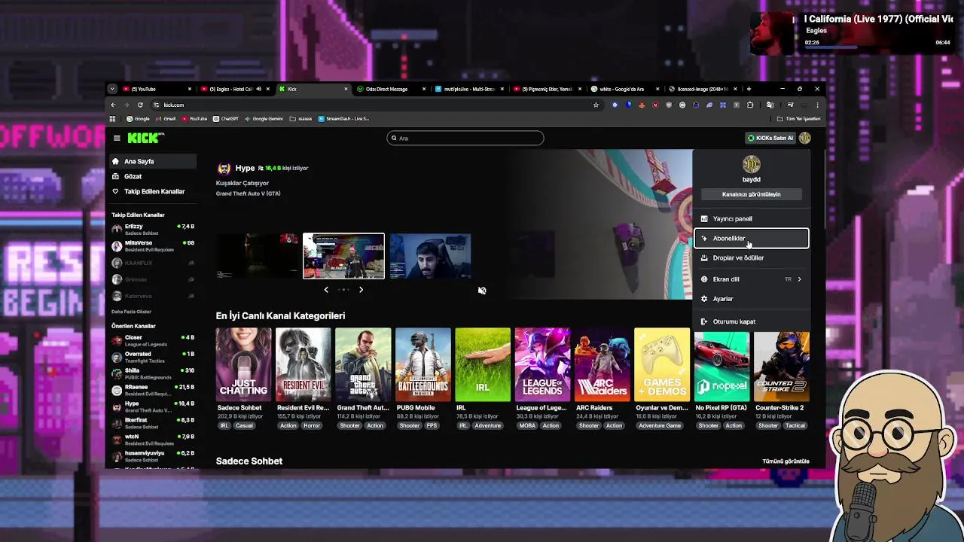The height and width of the screenshot is (542, 964).
Task: Click the Kick logo
Action: tap(144, 138)
